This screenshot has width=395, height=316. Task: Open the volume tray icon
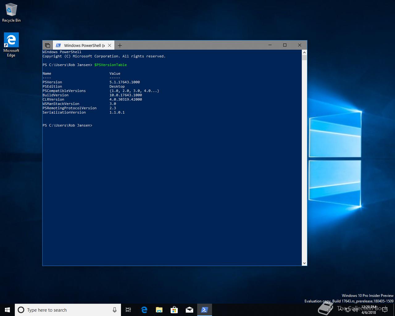click(355, 310)
